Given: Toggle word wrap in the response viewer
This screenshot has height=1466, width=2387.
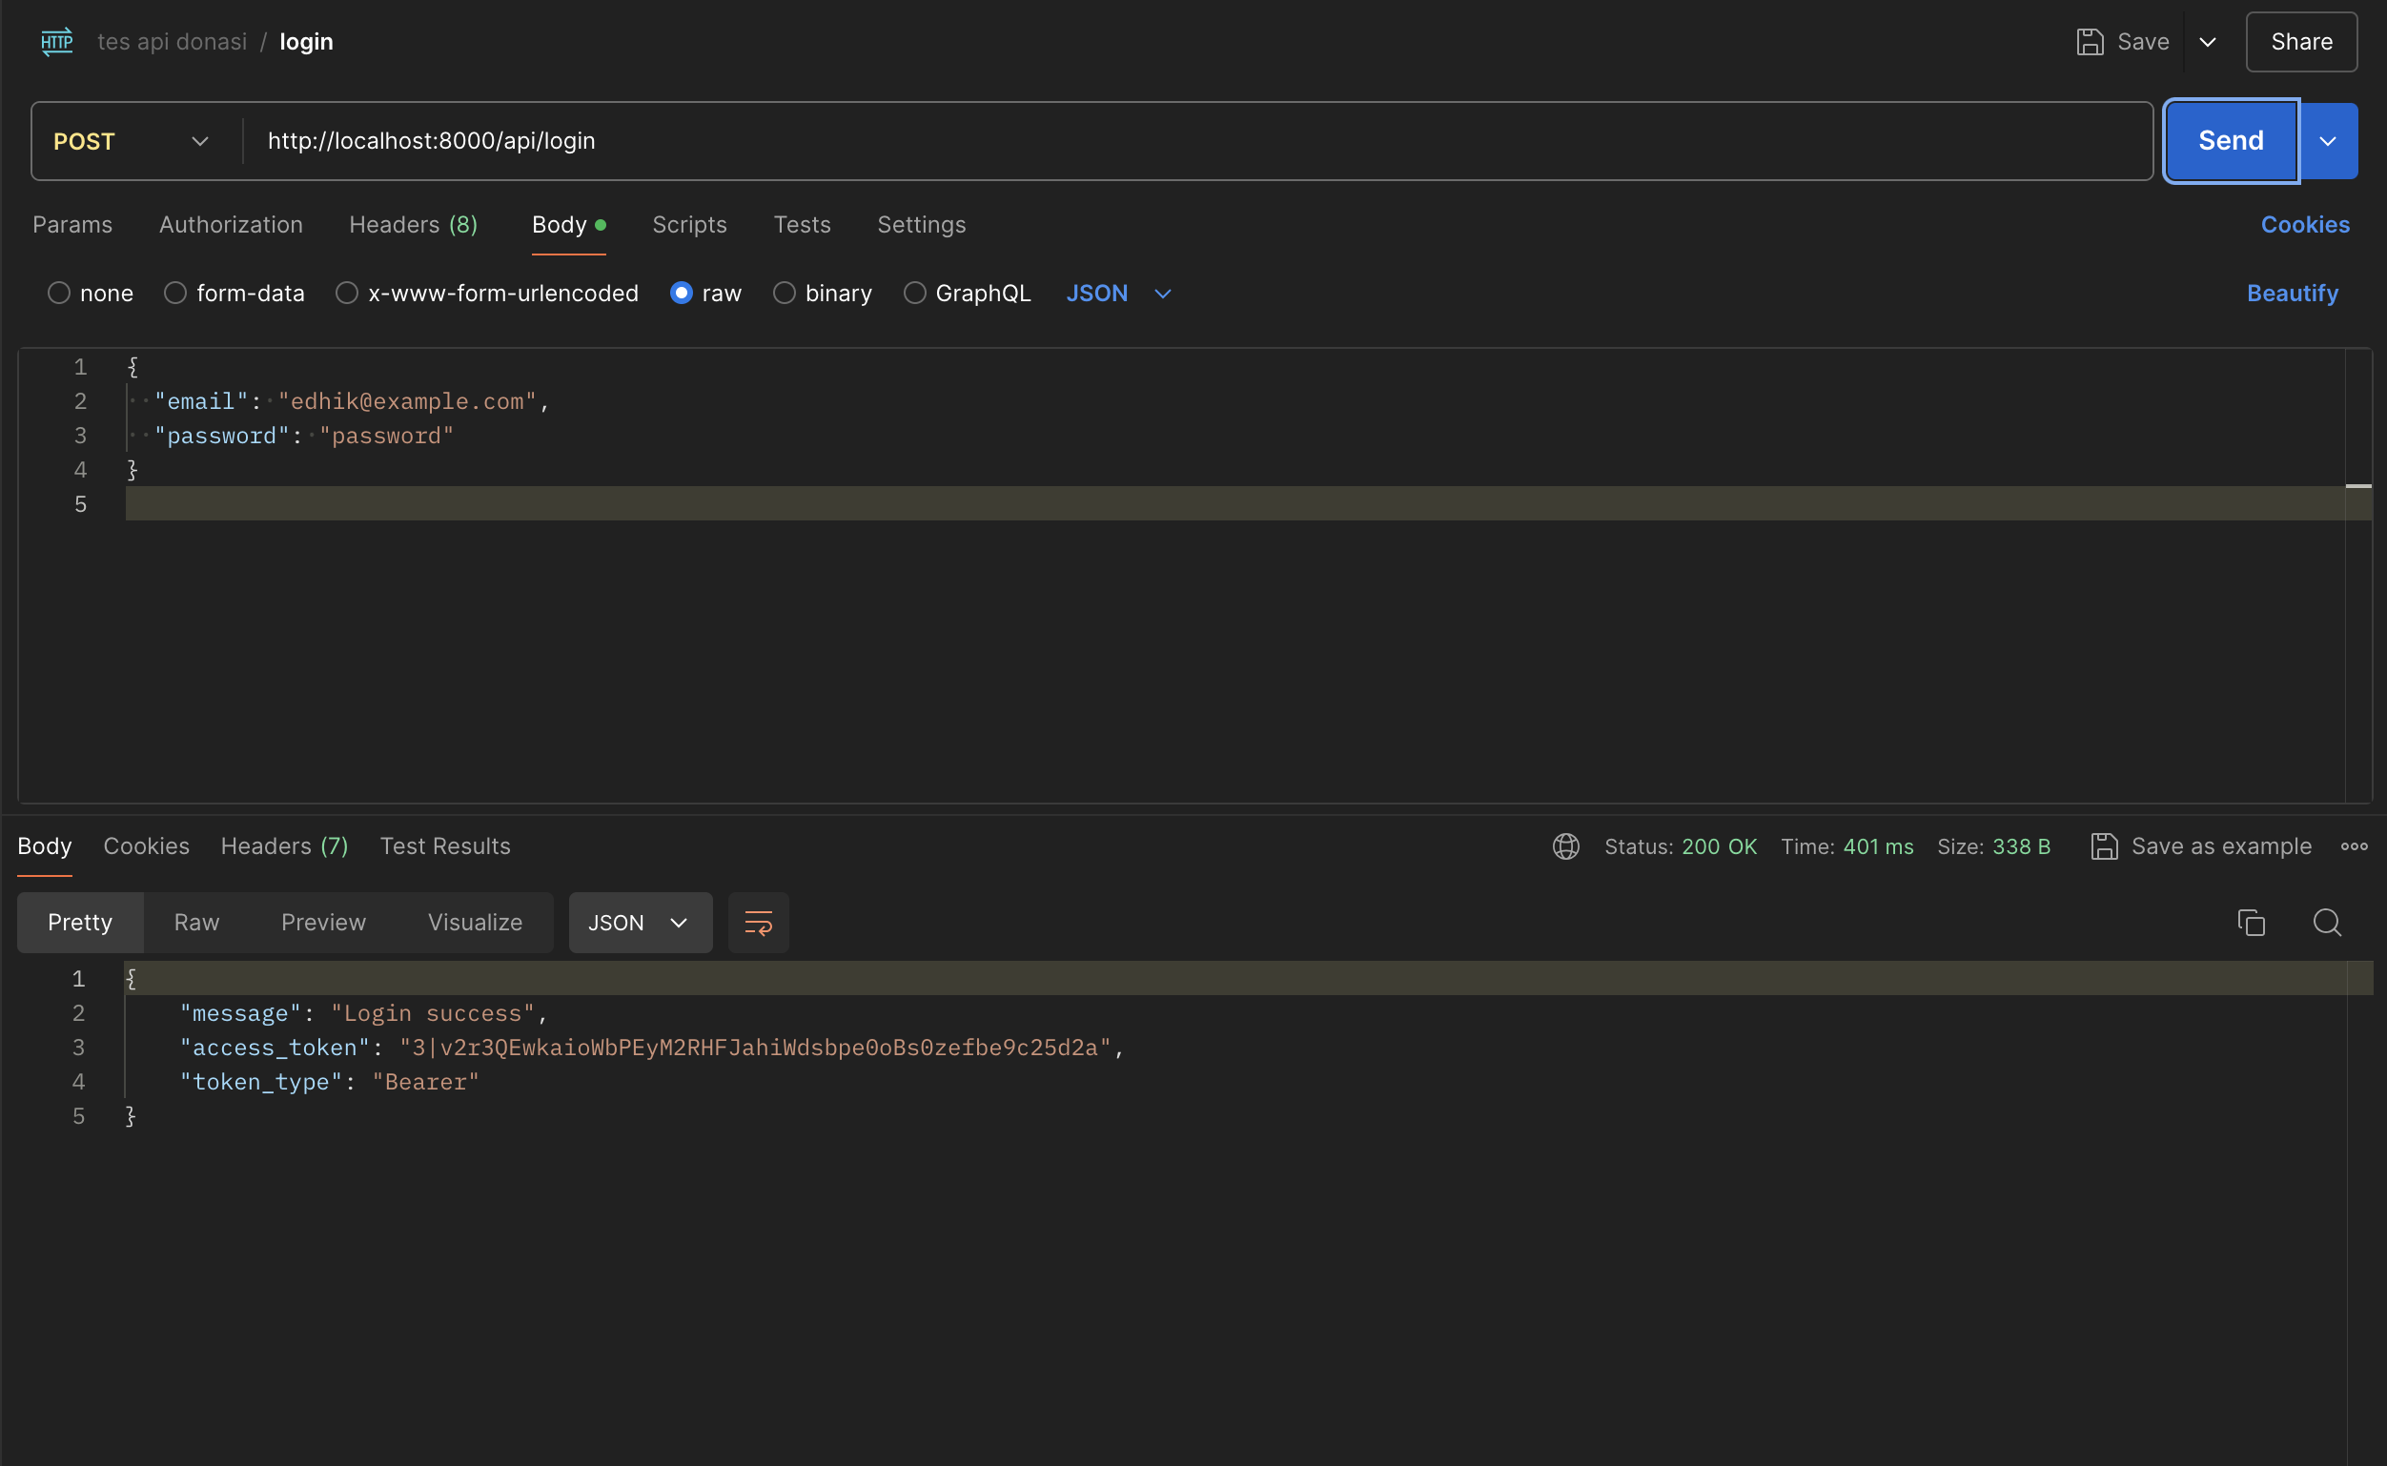Looking at the screenshot, I should [x=758, y=922].
